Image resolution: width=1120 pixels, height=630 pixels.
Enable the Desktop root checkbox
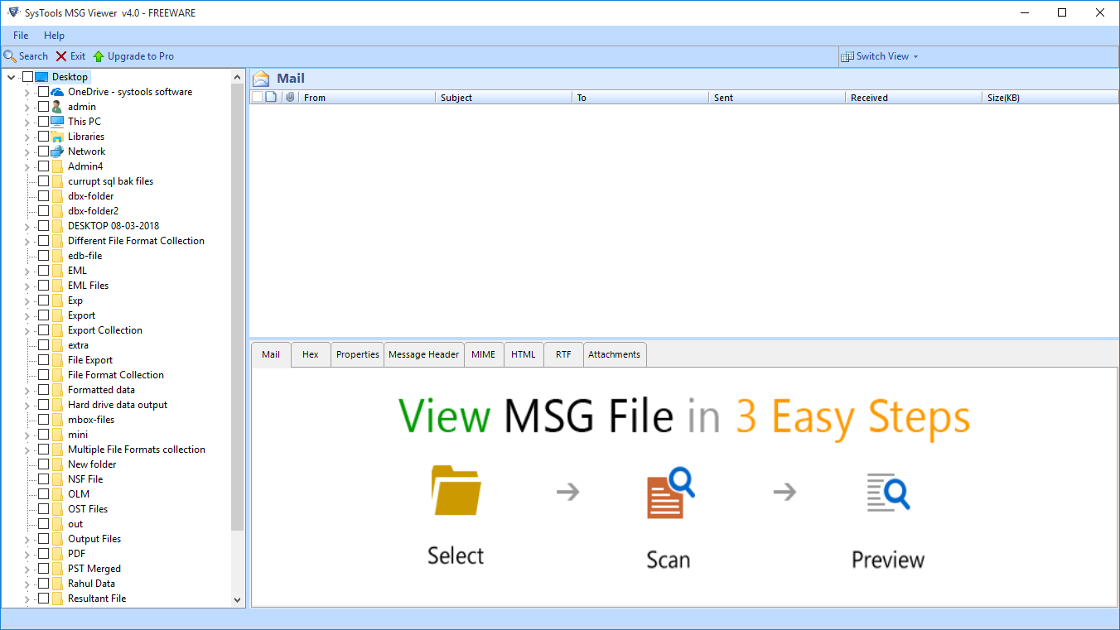[x=27, y=77]
